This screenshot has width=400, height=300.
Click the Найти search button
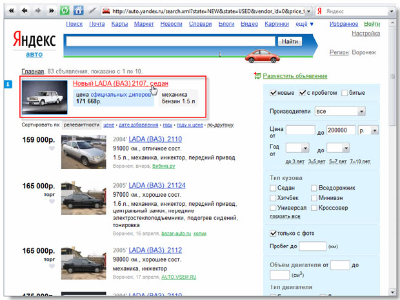[290, 41]
